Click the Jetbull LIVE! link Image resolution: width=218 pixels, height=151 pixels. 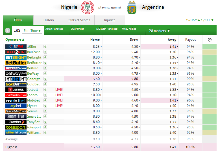59,90
